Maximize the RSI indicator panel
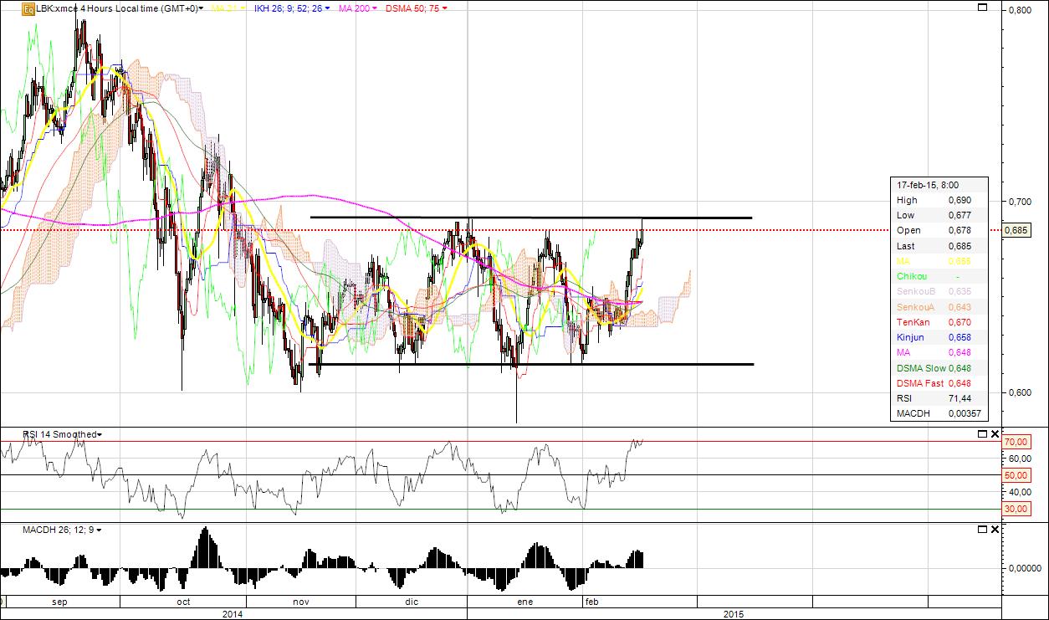This screenshot has width=1049, height=620. pyautogui.click(x=982, y=433)
